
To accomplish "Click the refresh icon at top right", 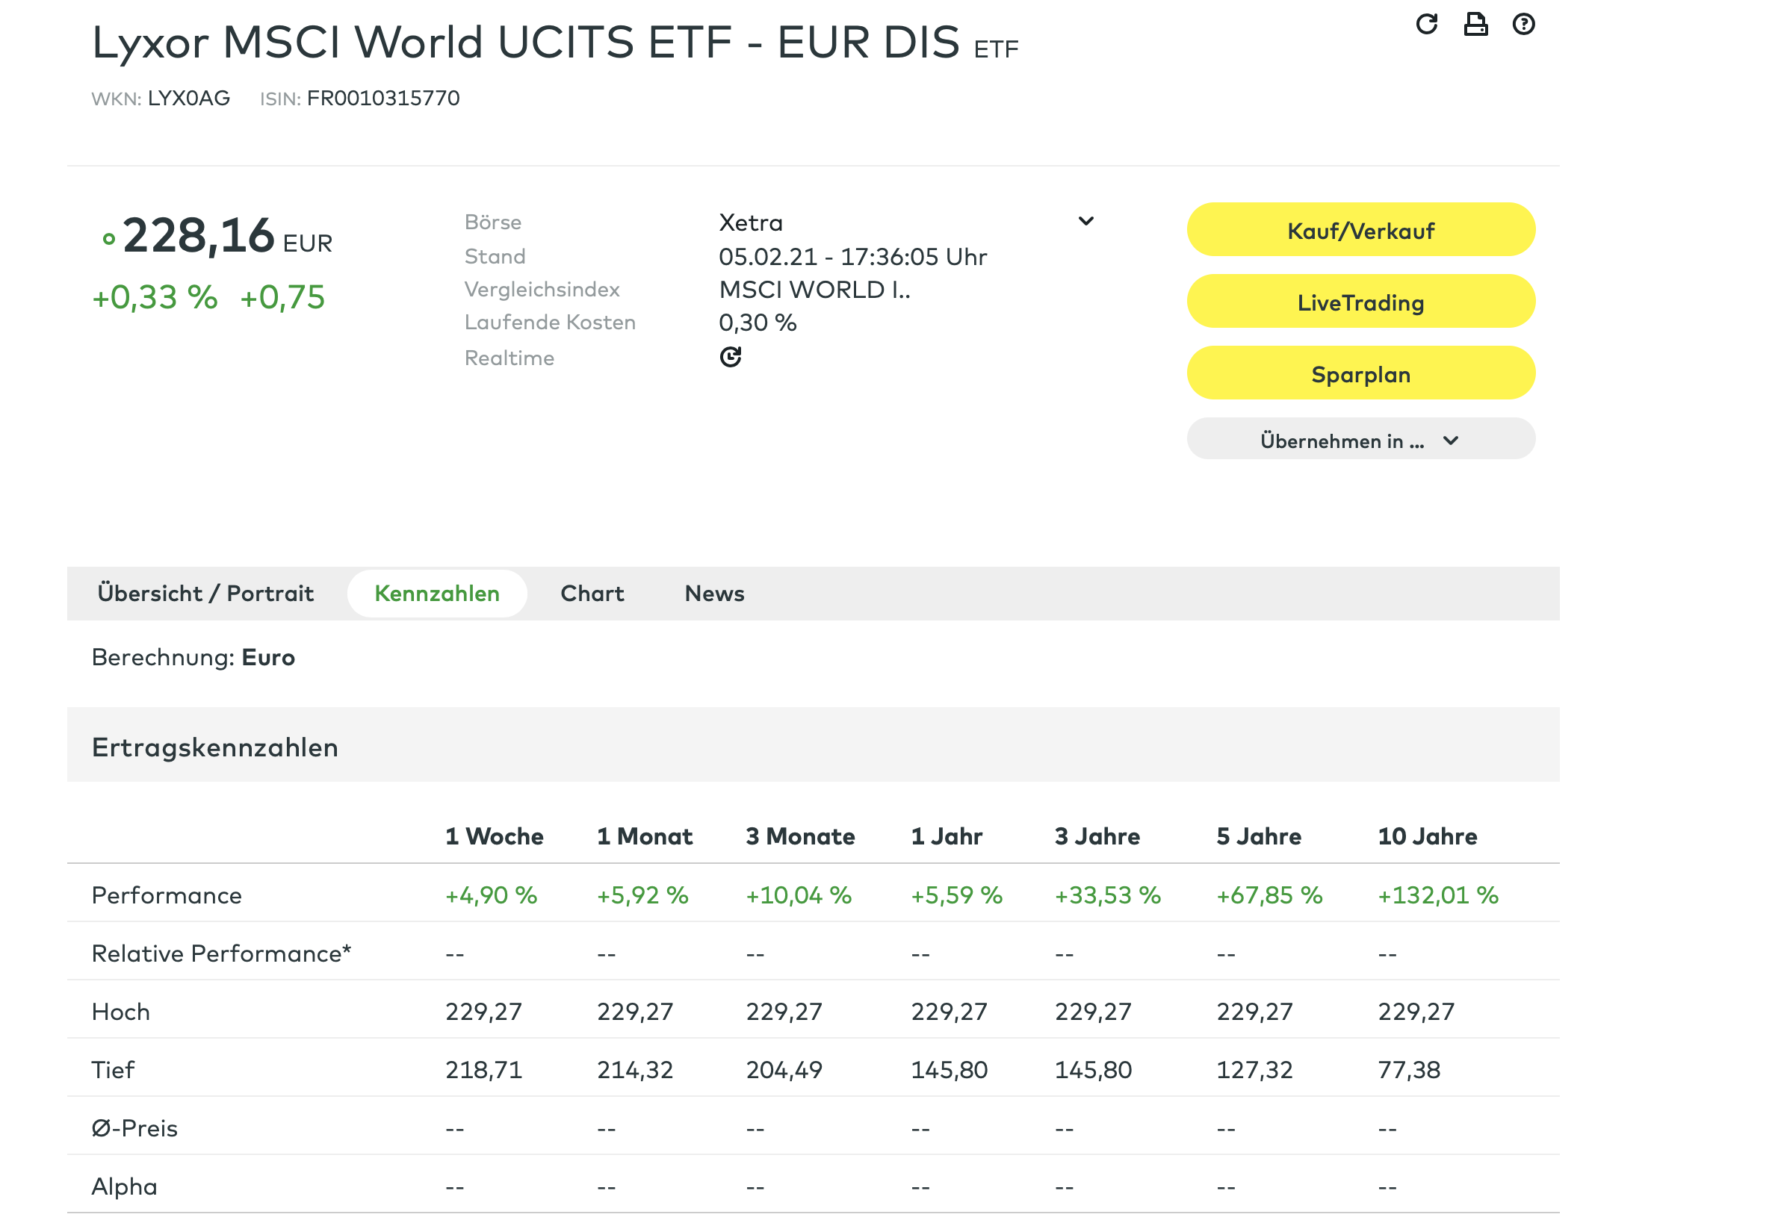I will pyautogui.click(x=1426, y=24).
